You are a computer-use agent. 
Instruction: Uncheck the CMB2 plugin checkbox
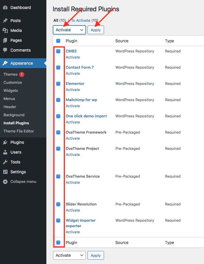coord(58,51)
